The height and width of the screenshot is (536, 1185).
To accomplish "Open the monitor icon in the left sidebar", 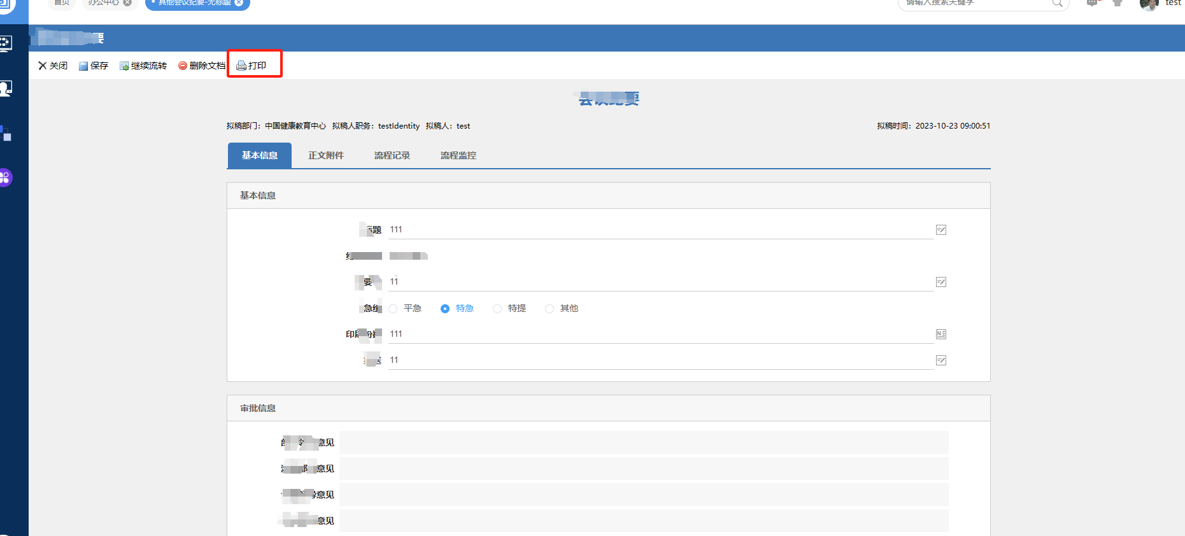I will [5, 43].
